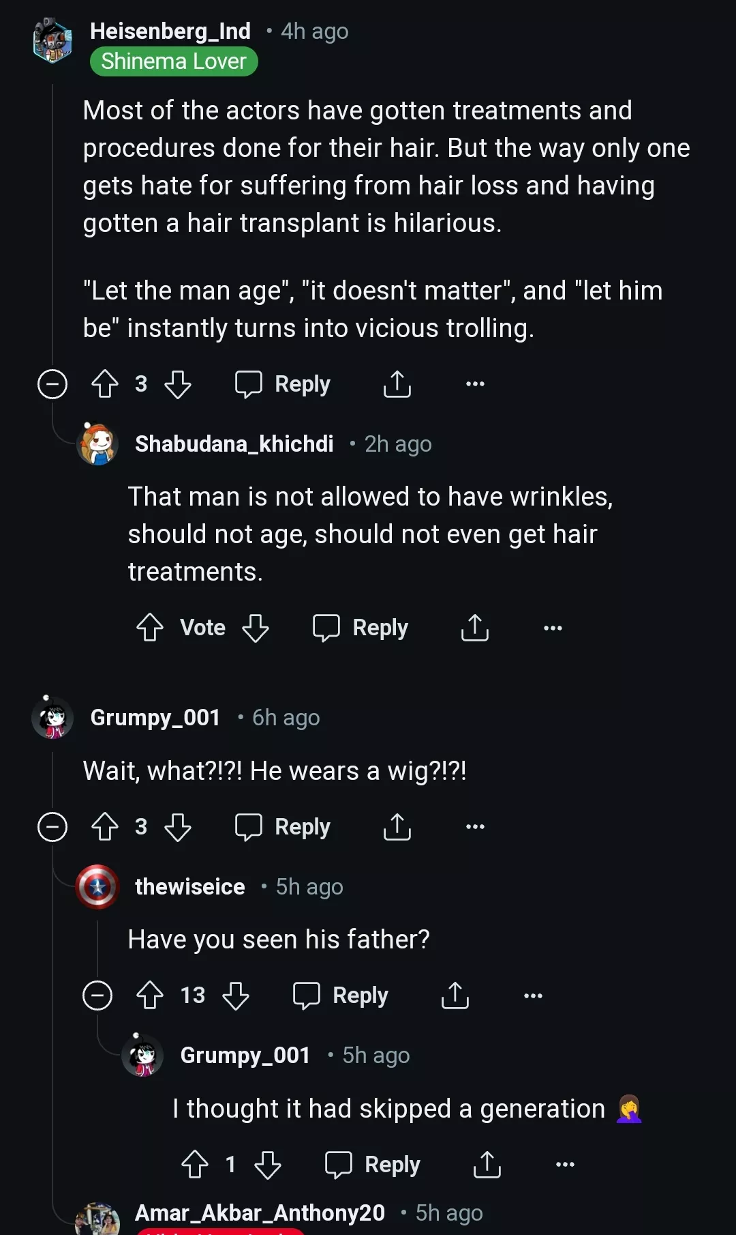Collapse Heisenberg_Ind's comment thread
Viewport: 736px width, 1235px height.
52,383
